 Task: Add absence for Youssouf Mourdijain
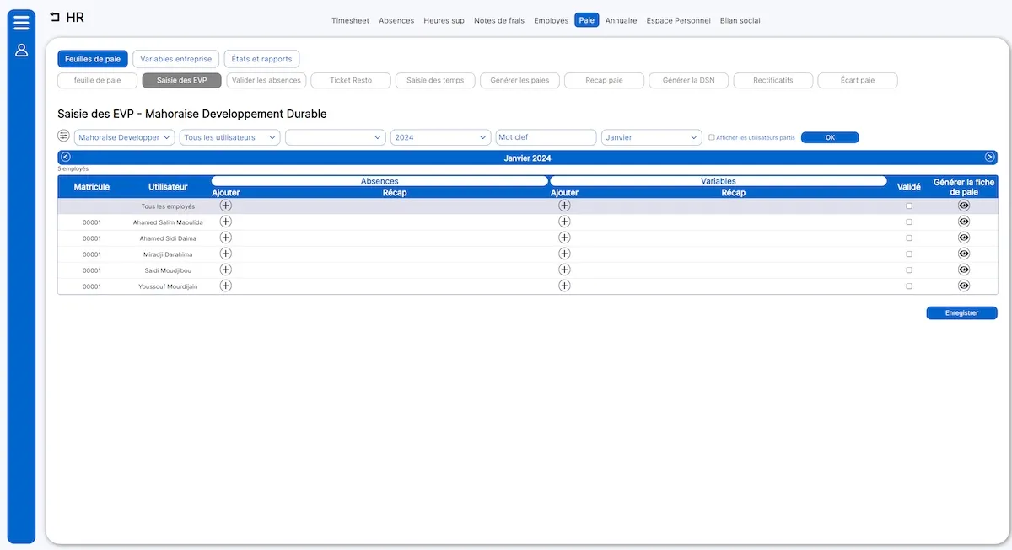point(225,286)
